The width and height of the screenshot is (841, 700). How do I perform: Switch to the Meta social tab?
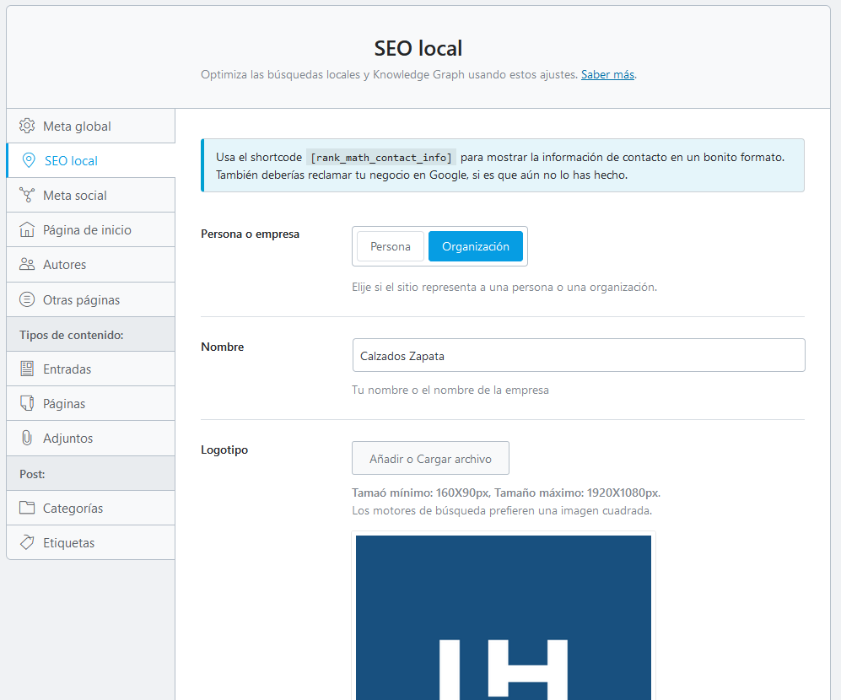coord(90,196)
